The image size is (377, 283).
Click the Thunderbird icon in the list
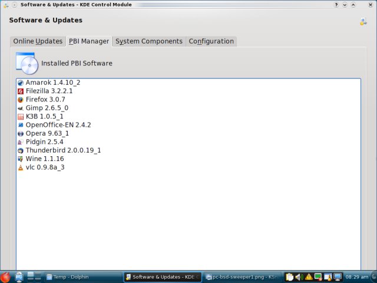click(21, 151)
